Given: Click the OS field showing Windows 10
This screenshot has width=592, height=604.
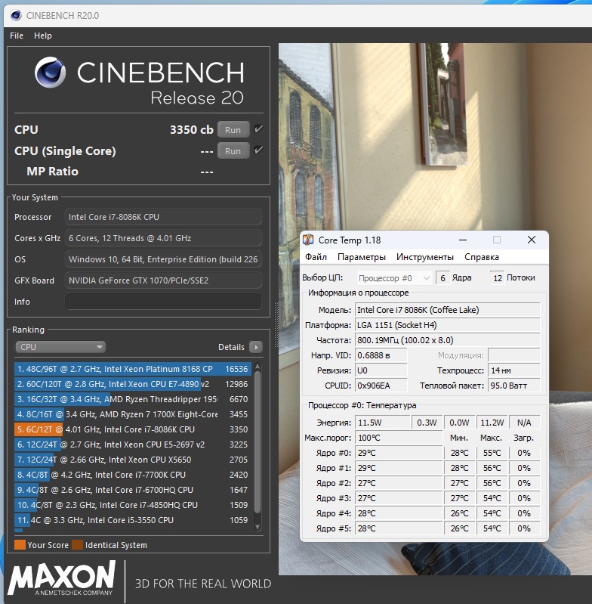Looking at the screenshot, I should (164, 259).
